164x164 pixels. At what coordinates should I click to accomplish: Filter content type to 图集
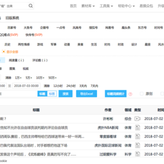click(12, 69)
